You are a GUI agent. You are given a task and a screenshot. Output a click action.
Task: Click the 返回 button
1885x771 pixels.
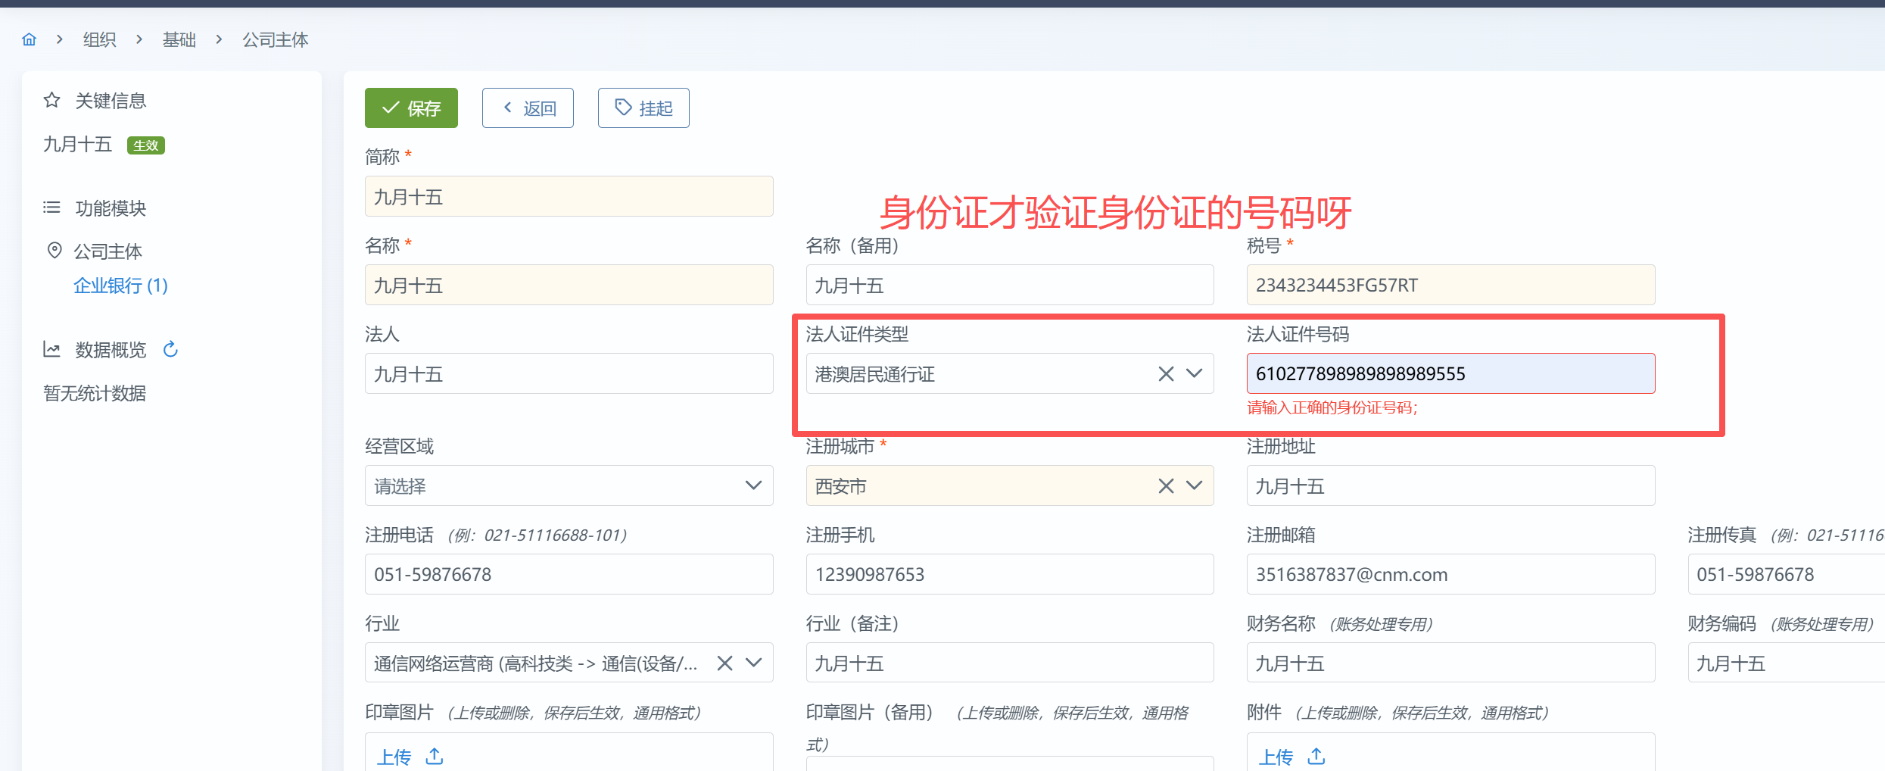528,108
